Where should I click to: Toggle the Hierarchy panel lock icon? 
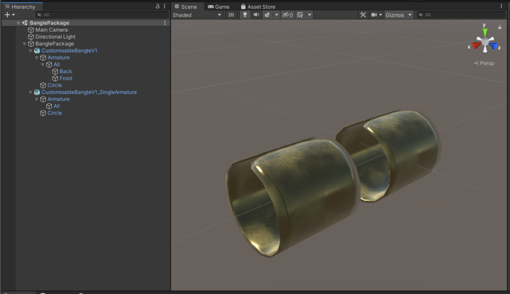pos(157,6)
